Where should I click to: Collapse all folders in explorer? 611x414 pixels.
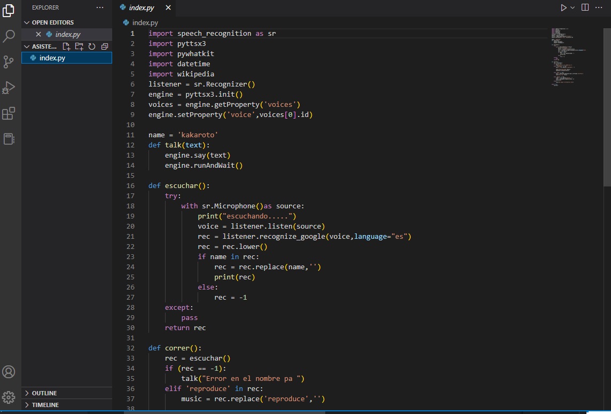(105, 46)
